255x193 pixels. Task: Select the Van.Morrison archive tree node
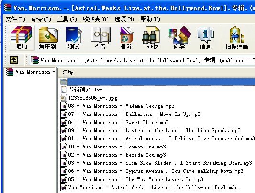pos(30,72)
